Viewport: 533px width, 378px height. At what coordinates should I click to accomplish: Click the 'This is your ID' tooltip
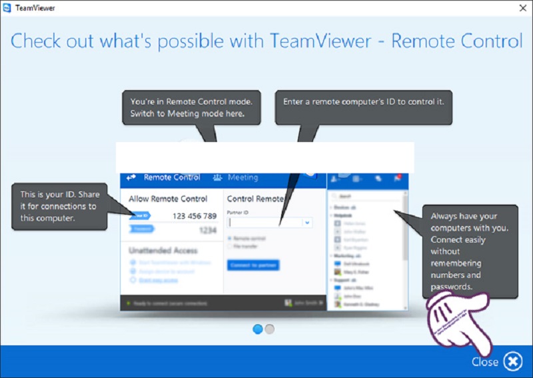point(59,207)
